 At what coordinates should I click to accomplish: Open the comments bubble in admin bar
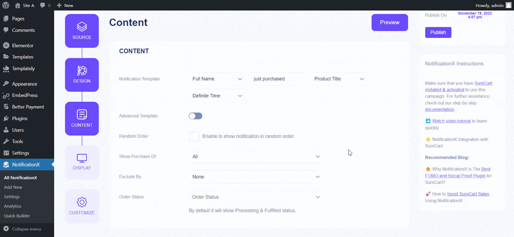[42, 5]
